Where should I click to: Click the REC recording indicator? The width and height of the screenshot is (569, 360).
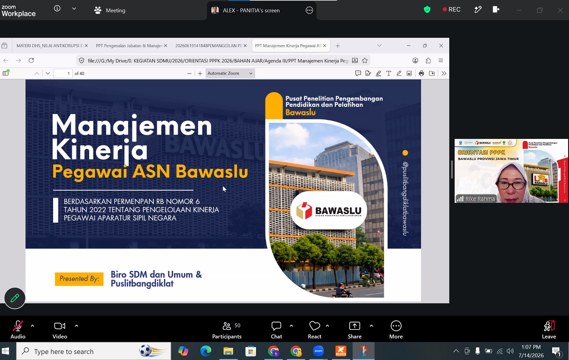pos(451,10)
